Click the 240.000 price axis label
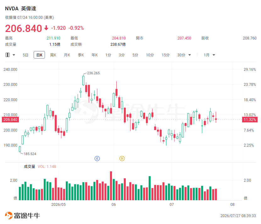 (10, 70)
